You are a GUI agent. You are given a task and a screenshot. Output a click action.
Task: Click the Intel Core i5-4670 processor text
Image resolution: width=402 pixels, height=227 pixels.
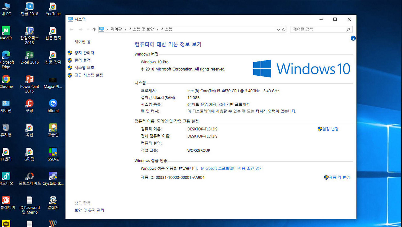[233, 91]
